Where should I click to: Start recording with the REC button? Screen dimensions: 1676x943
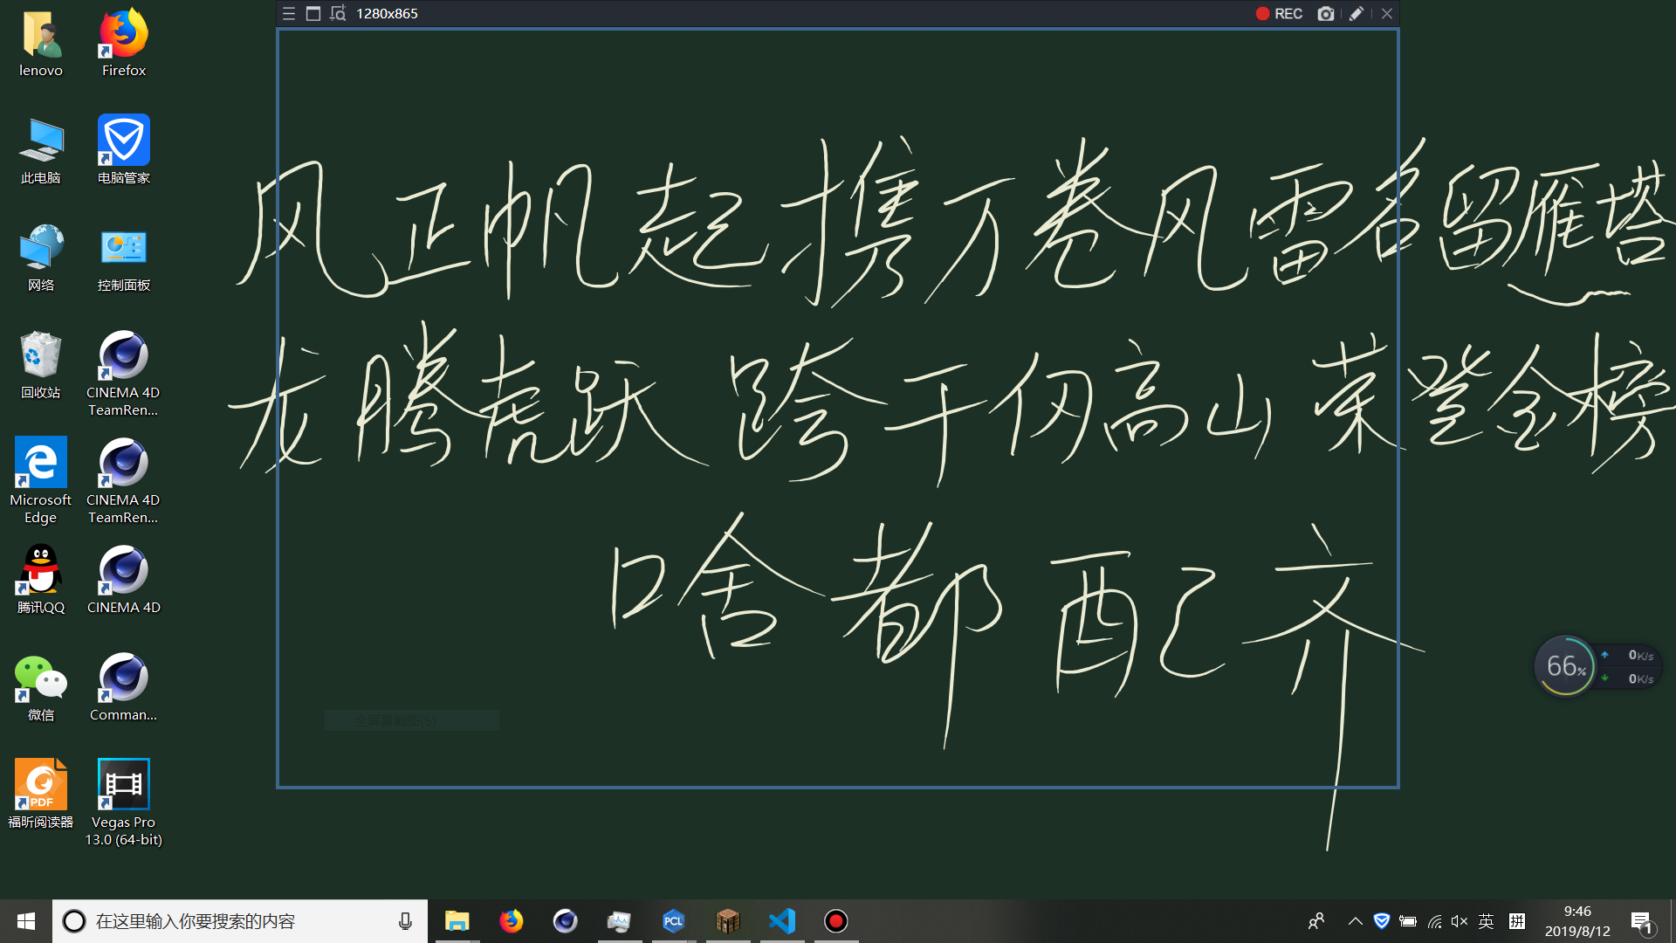coord(1279,14)
